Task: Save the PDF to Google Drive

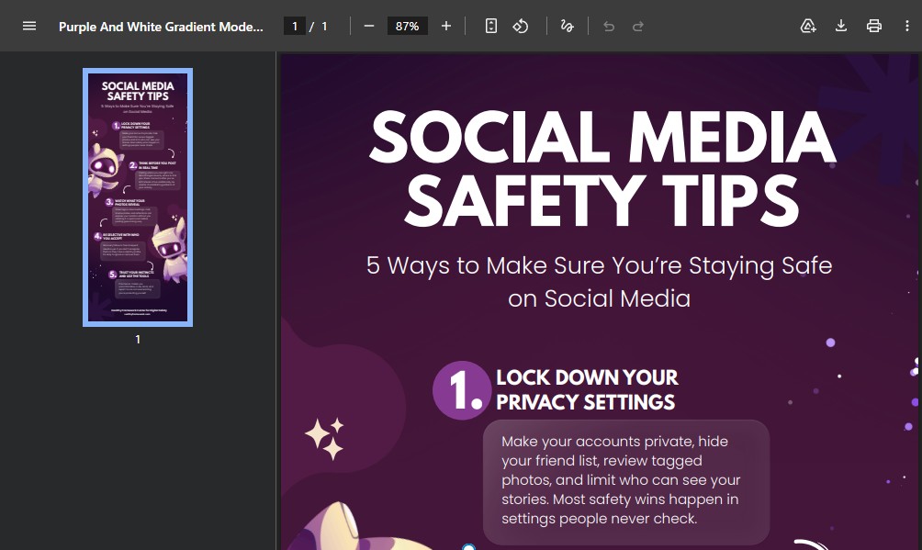Action: click(x=808, y=26)
